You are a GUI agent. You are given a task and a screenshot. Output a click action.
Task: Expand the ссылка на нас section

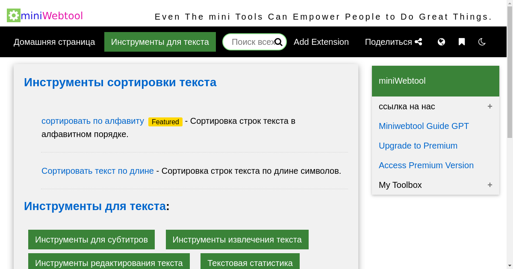click(x=490, y=106)
